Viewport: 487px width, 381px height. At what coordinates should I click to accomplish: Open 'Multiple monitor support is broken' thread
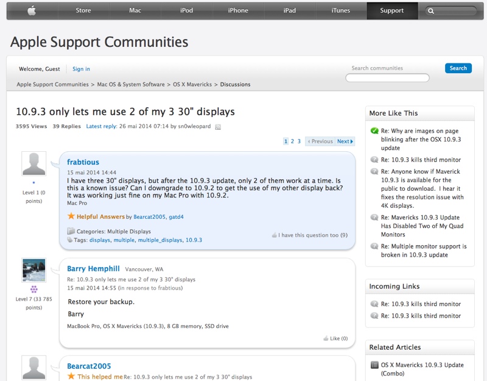coord(424,251)
